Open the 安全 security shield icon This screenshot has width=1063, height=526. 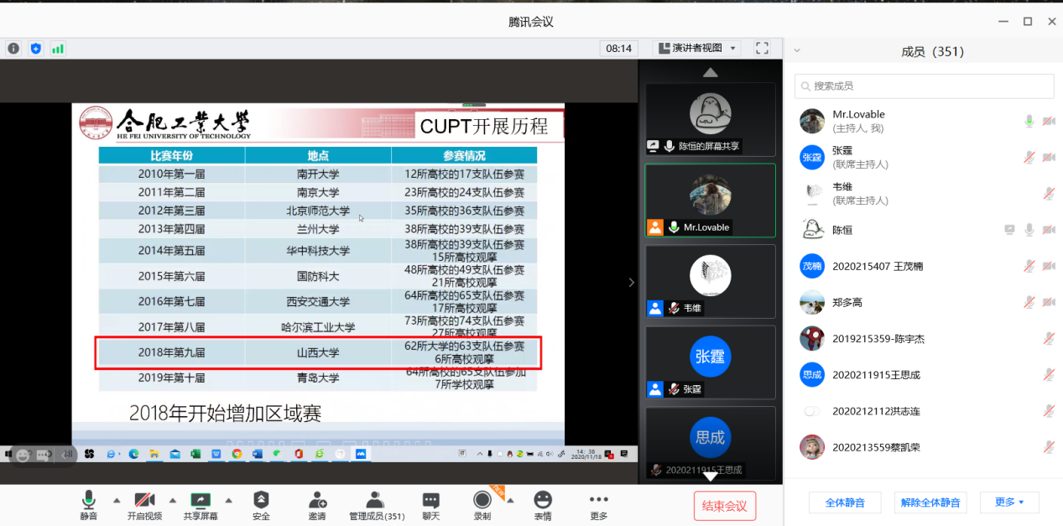point(261,501)
